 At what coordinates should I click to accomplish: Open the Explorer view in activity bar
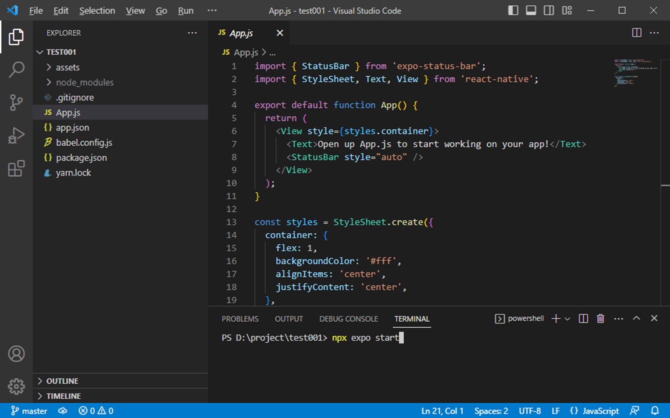point(16,37)
